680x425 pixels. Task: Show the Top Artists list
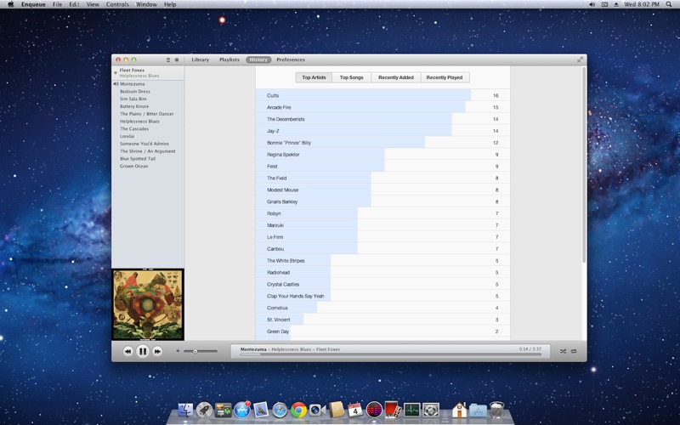[314, 77]
